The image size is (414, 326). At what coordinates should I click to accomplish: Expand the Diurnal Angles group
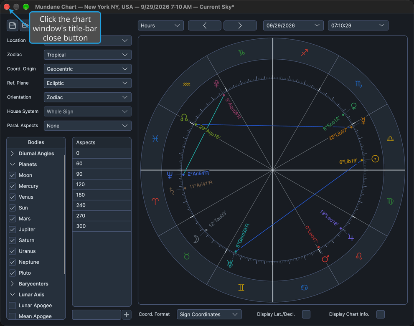(x=12, y=154)
